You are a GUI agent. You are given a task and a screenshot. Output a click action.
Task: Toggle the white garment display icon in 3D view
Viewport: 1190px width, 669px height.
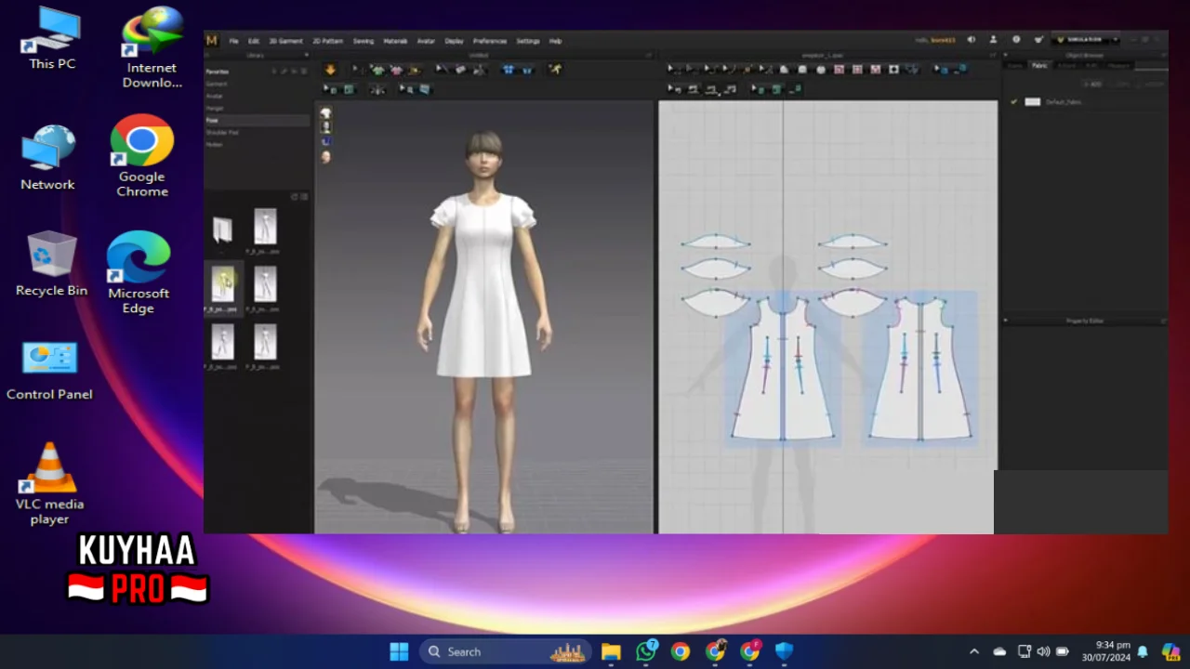[x=325, y=112]
